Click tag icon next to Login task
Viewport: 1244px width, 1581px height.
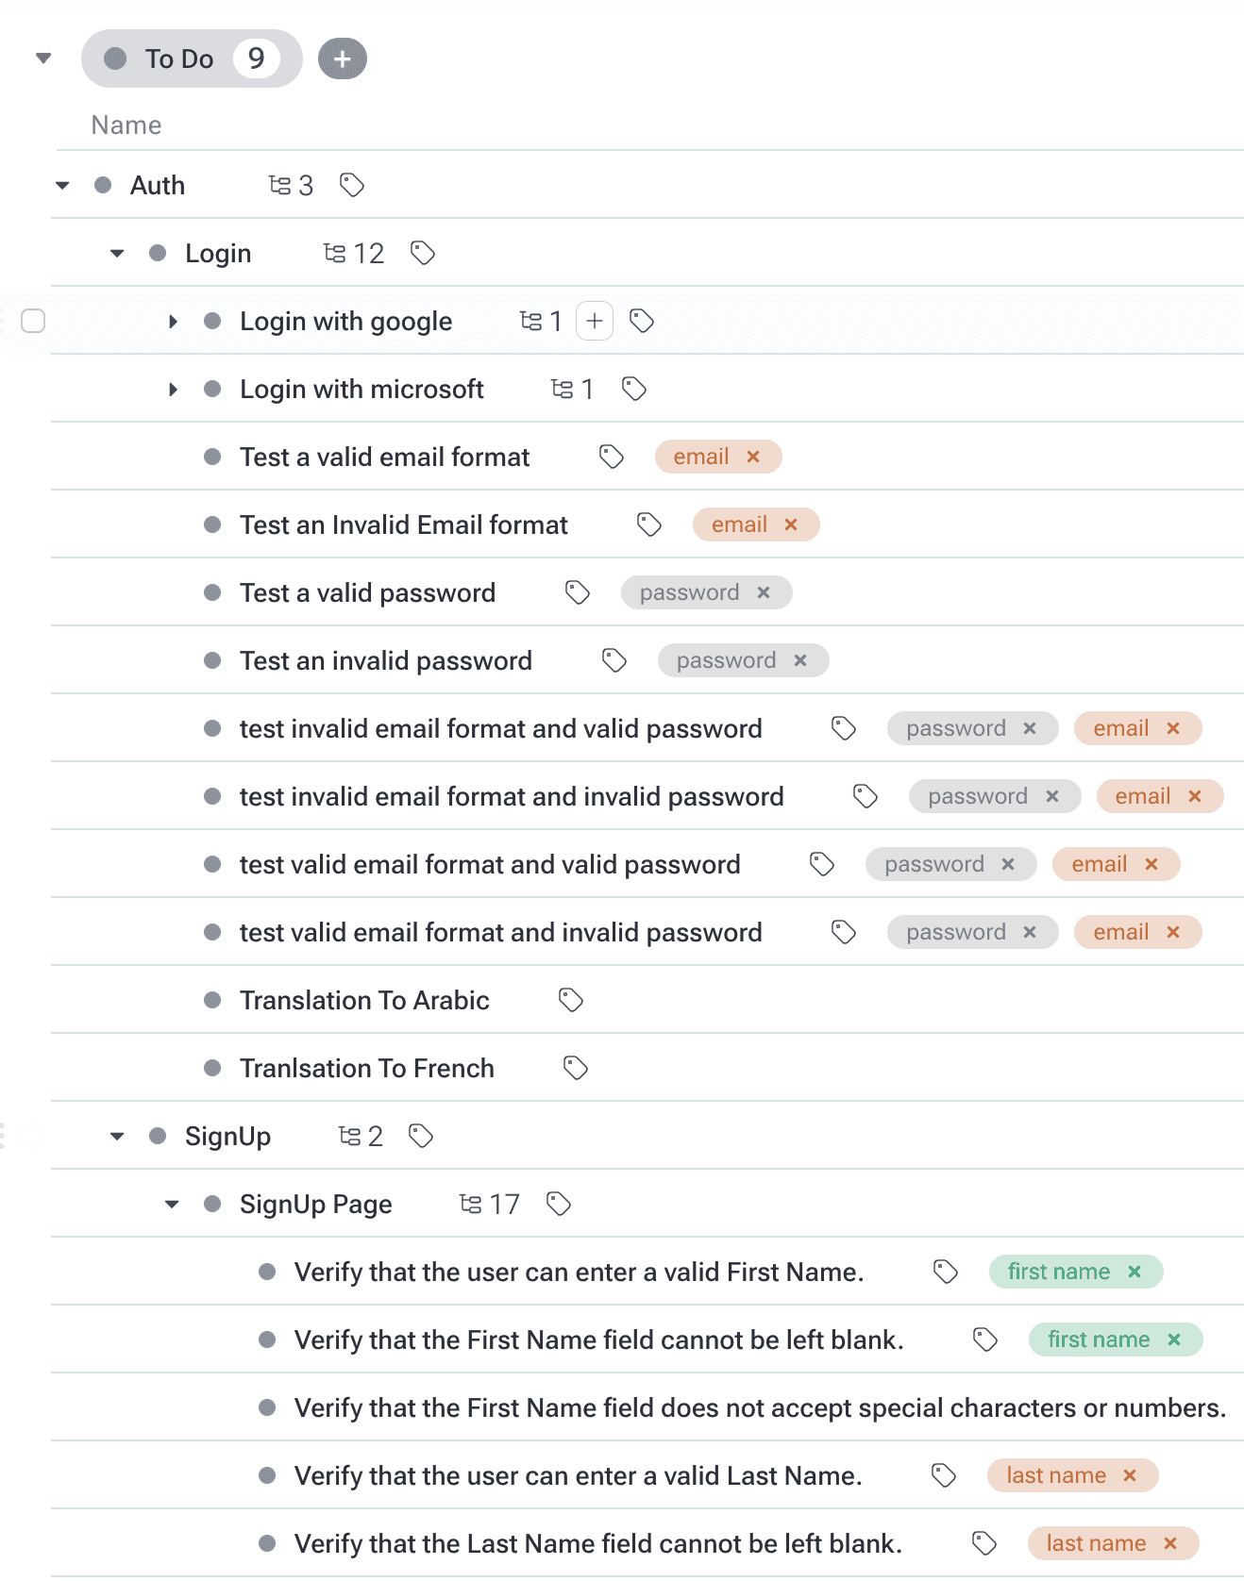tap(423, 253)
